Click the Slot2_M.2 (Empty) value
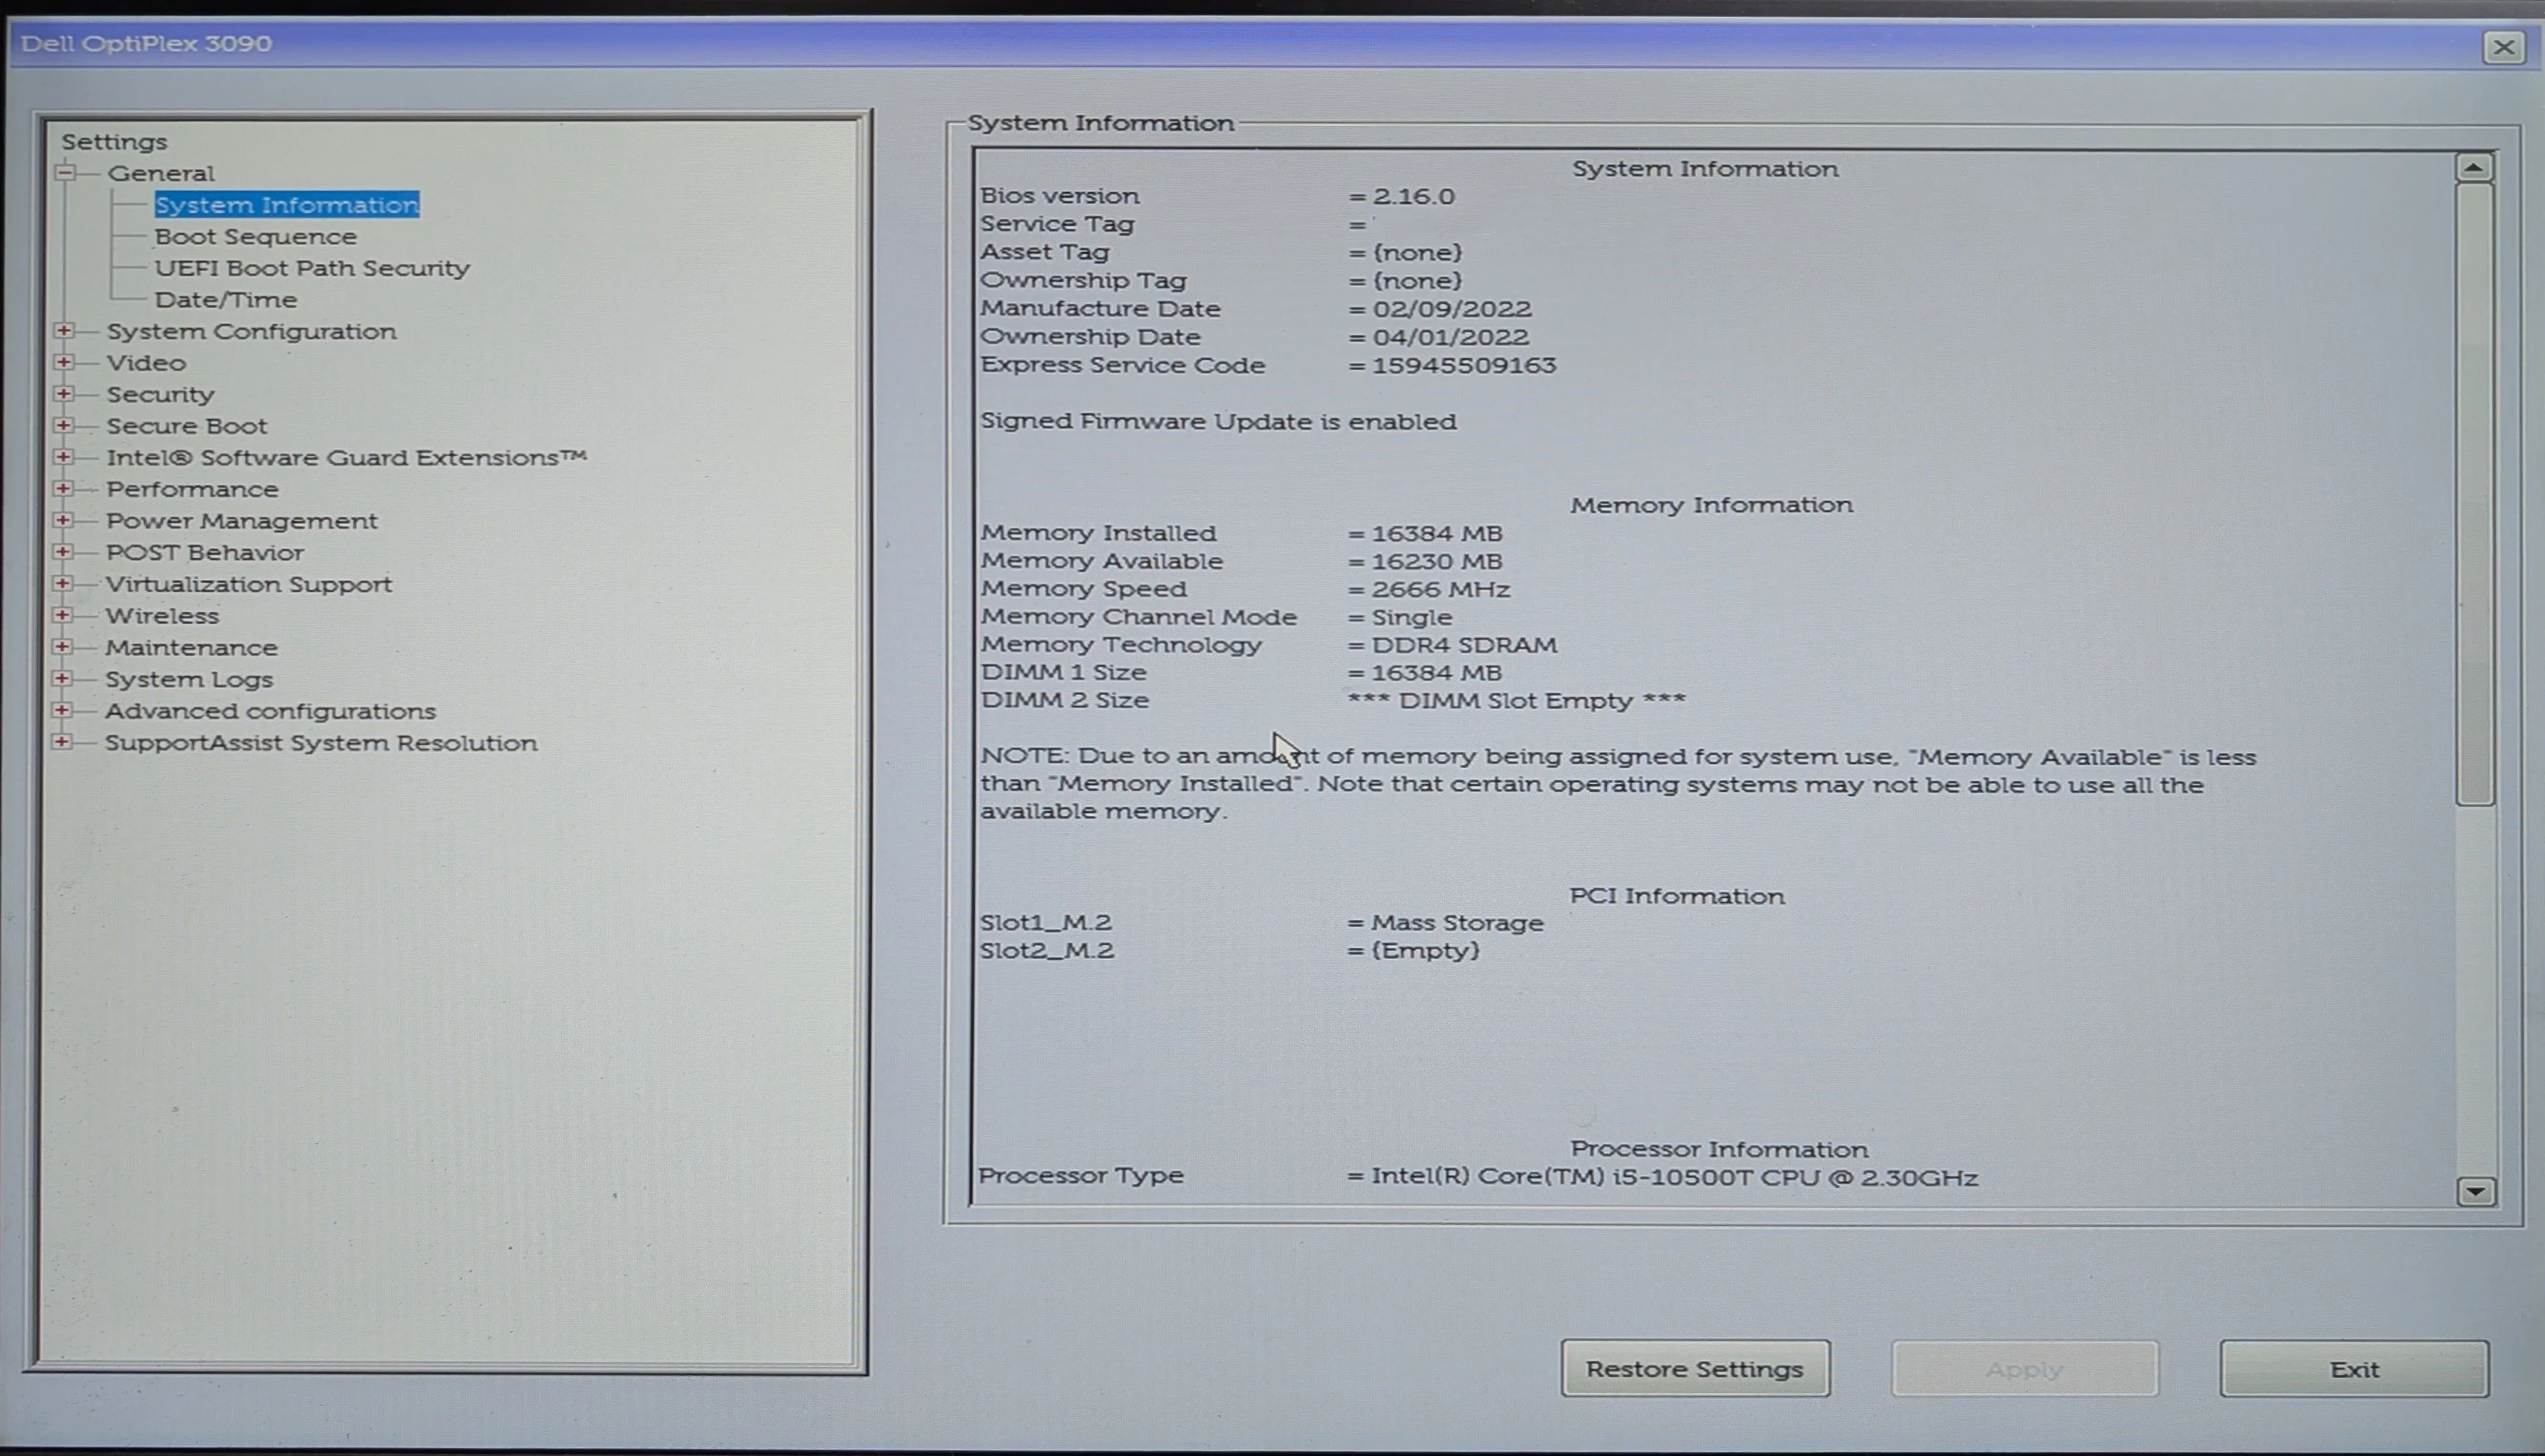 [1425, 951]
